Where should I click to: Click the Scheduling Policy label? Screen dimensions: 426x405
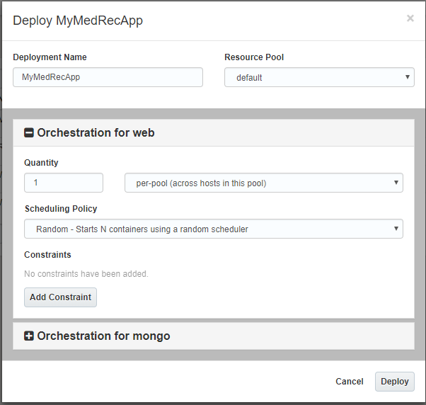tap(61, 209)
